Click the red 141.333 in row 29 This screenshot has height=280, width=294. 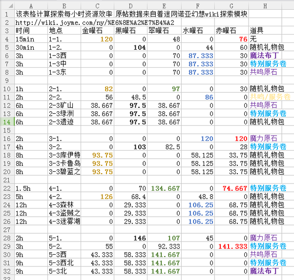[x=233, y=246]
